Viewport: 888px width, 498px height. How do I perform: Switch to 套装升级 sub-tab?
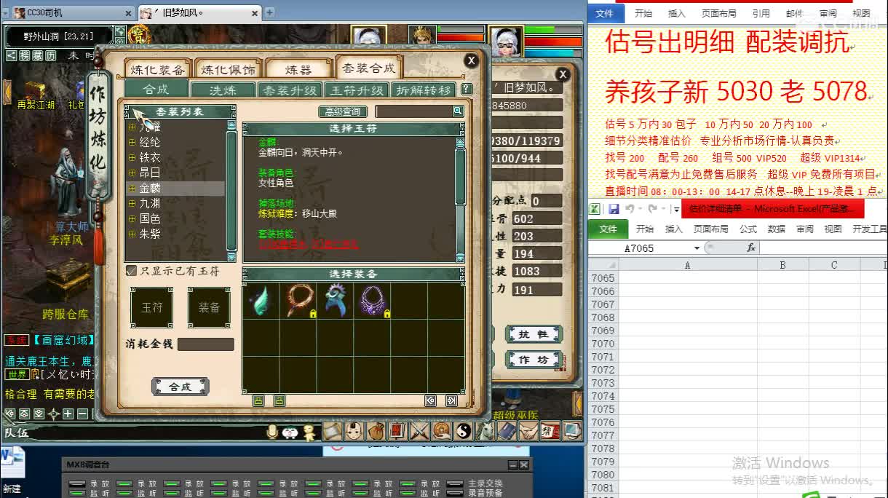click(x=289, y=90)
